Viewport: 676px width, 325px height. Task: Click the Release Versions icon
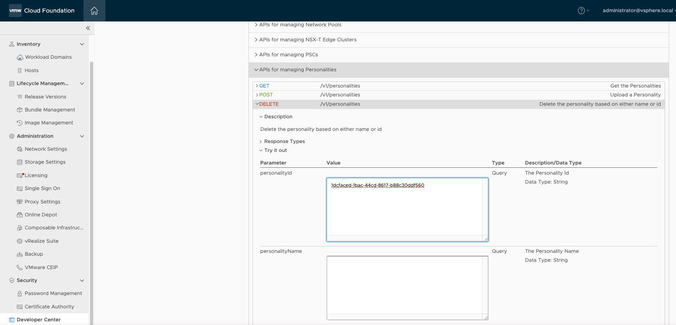tap(19, 97)
